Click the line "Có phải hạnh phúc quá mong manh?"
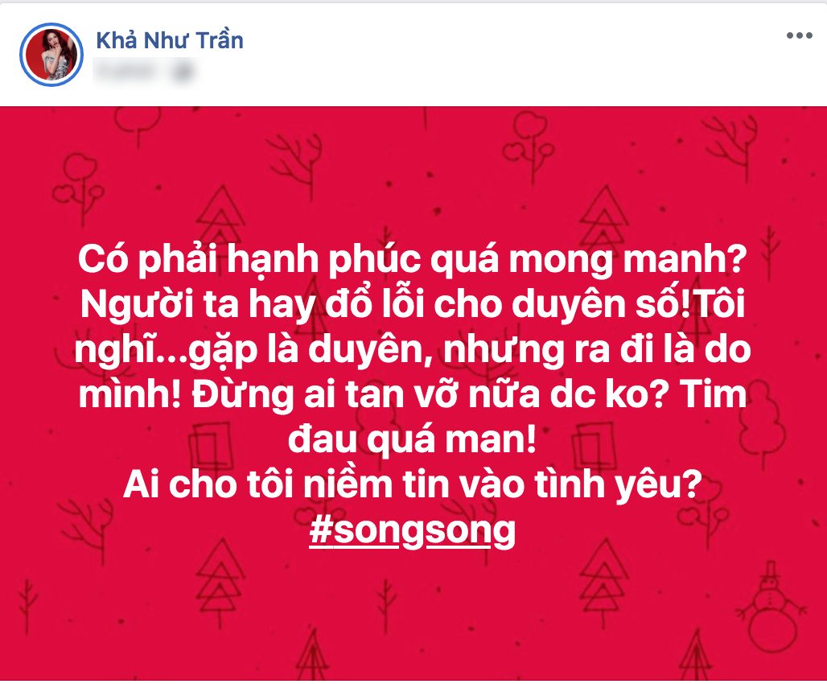Viewport: 827px width, 684px height. point(412,260)
